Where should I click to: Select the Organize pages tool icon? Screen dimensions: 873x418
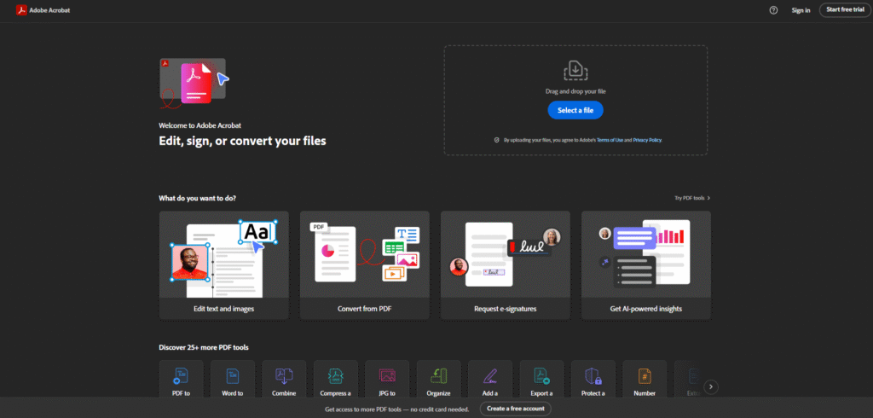coord(439,375)
